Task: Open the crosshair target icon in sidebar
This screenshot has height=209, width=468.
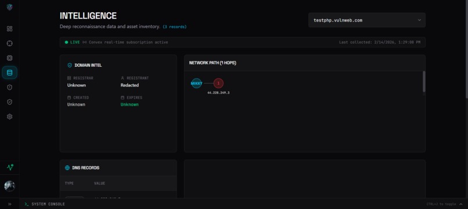Action: [x=9, y=44]
